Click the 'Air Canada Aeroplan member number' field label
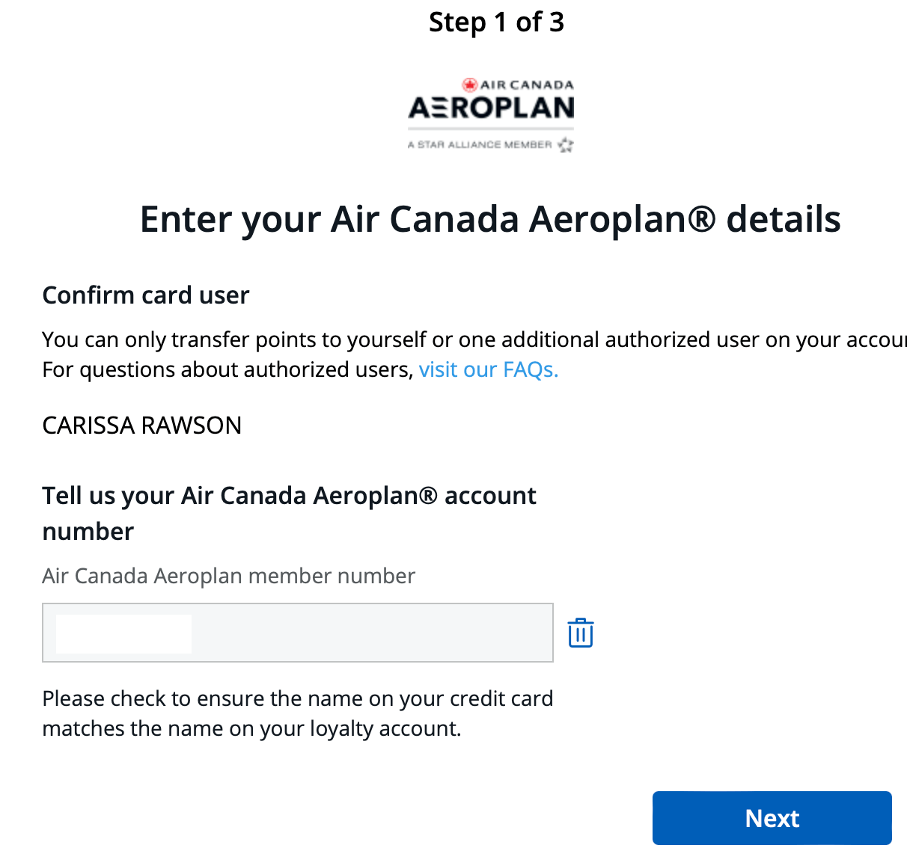Image resolution: width=907 pixels, height=851 pixels. tap(228, 576)
